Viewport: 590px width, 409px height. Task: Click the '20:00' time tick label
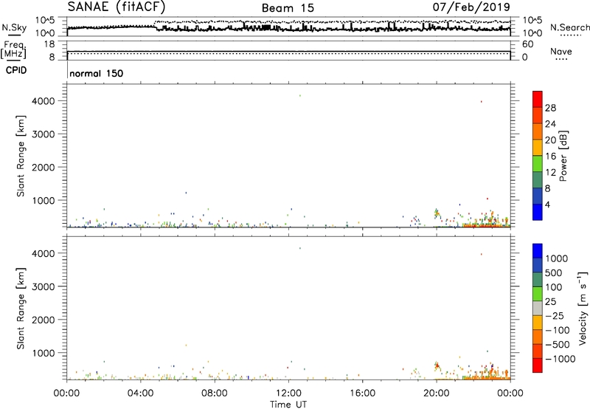437,393
